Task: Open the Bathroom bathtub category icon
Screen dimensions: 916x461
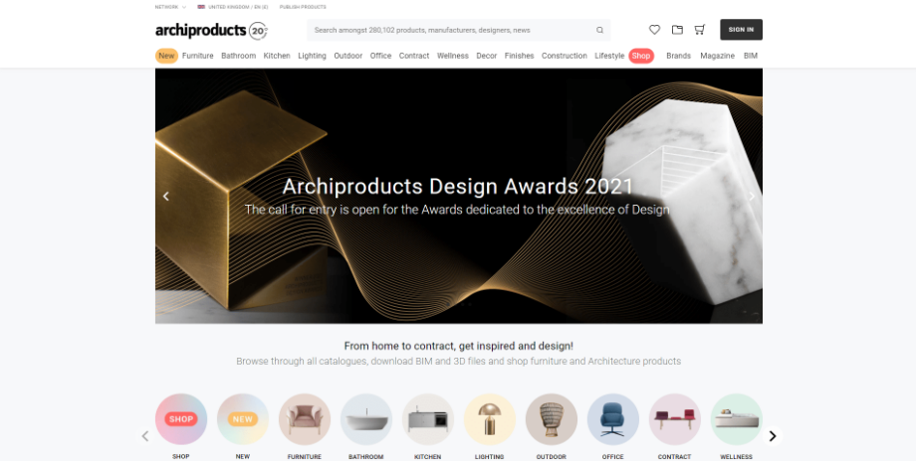Action: pyautogui.click(x=366, y=419)
